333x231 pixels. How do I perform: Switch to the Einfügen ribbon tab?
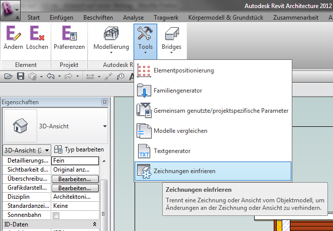pyautogui.click(x=61, y=18)
